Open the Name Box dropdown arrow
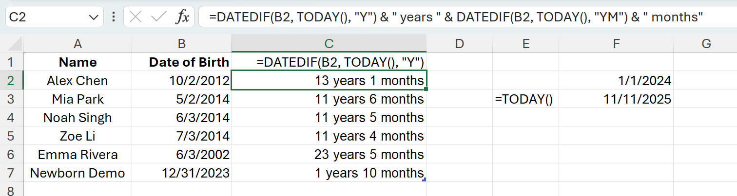Image resolution: width=737 pixels, height=196 pixels. click(93, 17)
